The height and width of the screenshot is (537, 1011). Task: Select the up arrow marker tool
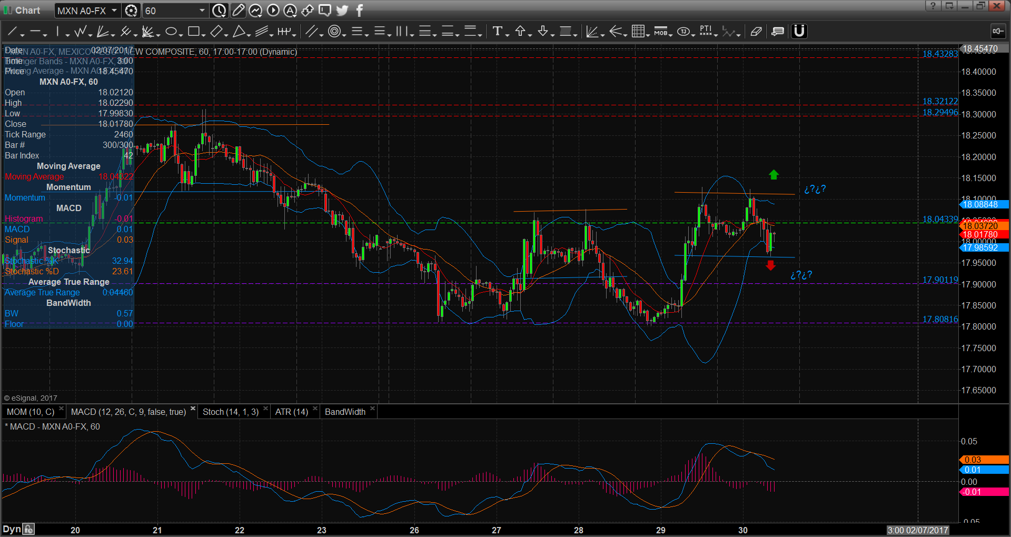[520, 32]
